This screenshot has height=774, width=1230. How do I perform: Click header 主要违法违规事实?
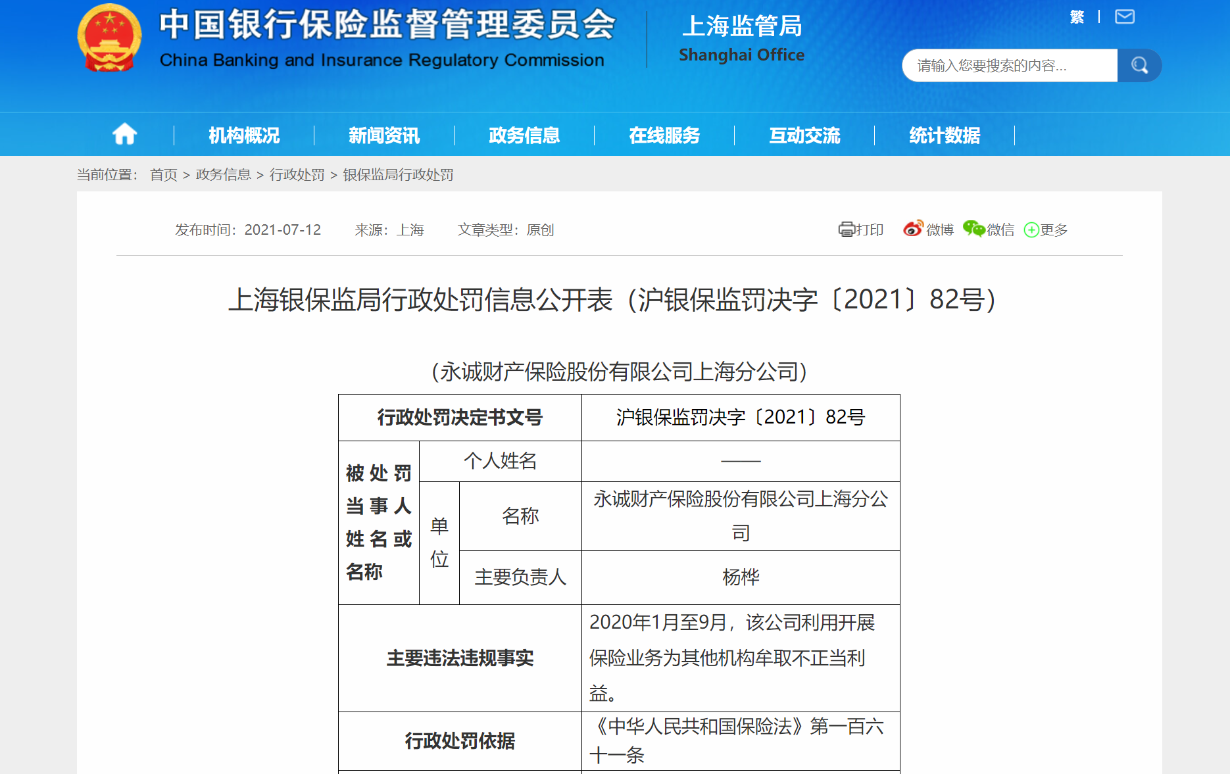460,658
